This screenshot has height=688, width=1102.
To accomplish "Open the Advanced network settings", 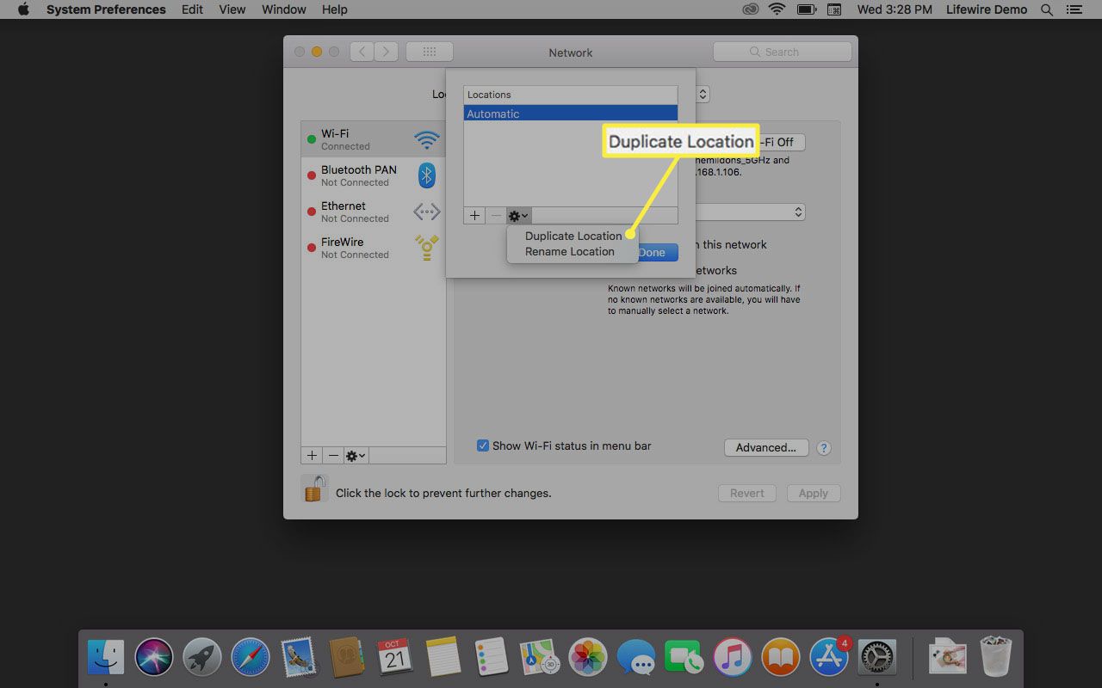I will click(x=766, y=447).
